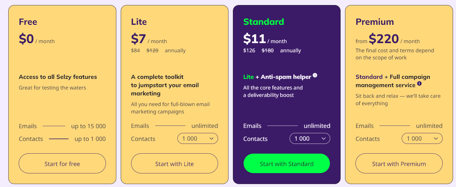The width and height of the screenshot is (456, 187).
Task: Open the Lite plan contacts dropdown
Action: click(x=198, y=139)
